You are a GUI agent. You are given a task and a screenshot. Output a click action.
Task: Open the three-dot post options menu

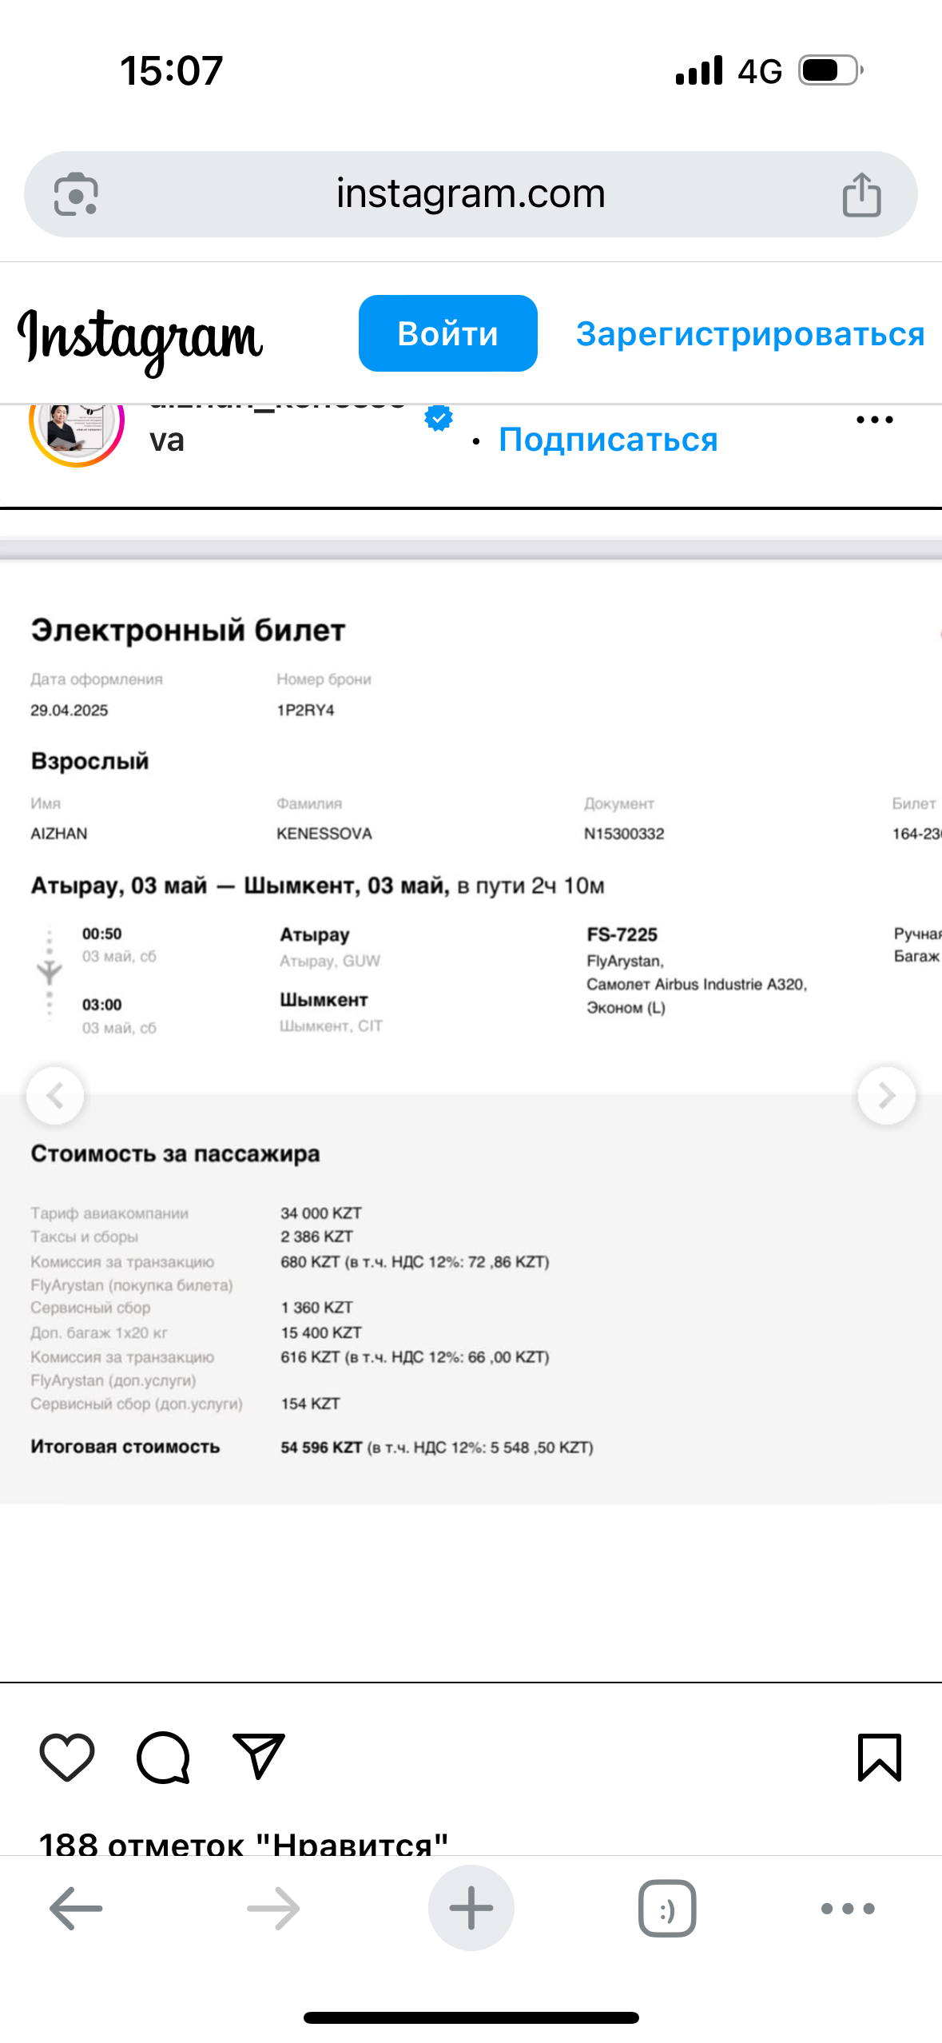pos(874,420)
